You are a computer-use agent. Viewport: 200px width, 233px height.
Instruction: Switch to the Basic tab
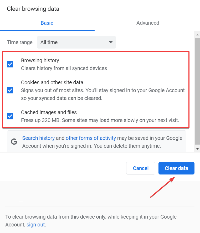click(47, 23)
